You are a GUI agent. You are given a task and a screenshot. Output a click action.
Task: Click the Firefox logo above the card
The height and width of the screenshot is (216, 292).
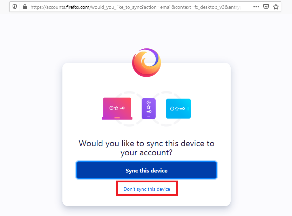click(147, 62)
